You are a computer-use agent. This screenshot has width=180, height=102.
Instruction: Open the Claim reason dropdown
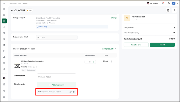pos(56,77)
